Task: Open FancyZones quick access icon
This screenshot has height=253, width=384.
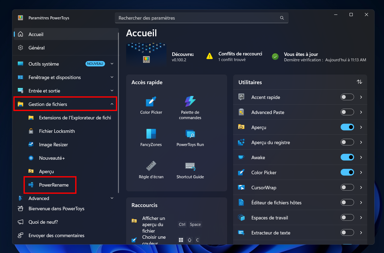Action: [151, 134]
